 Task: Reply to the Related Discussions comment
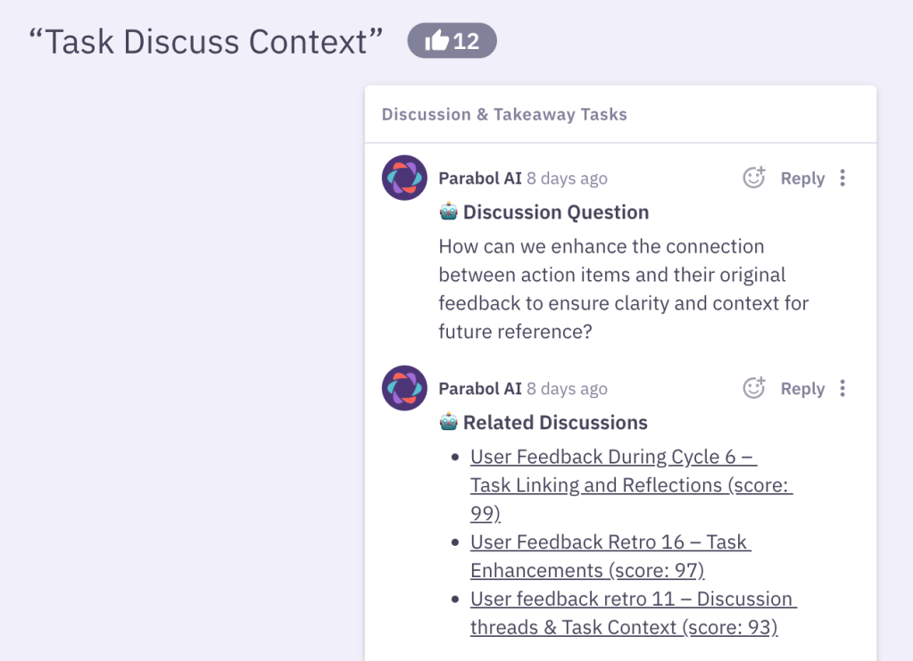pos(802,389)
